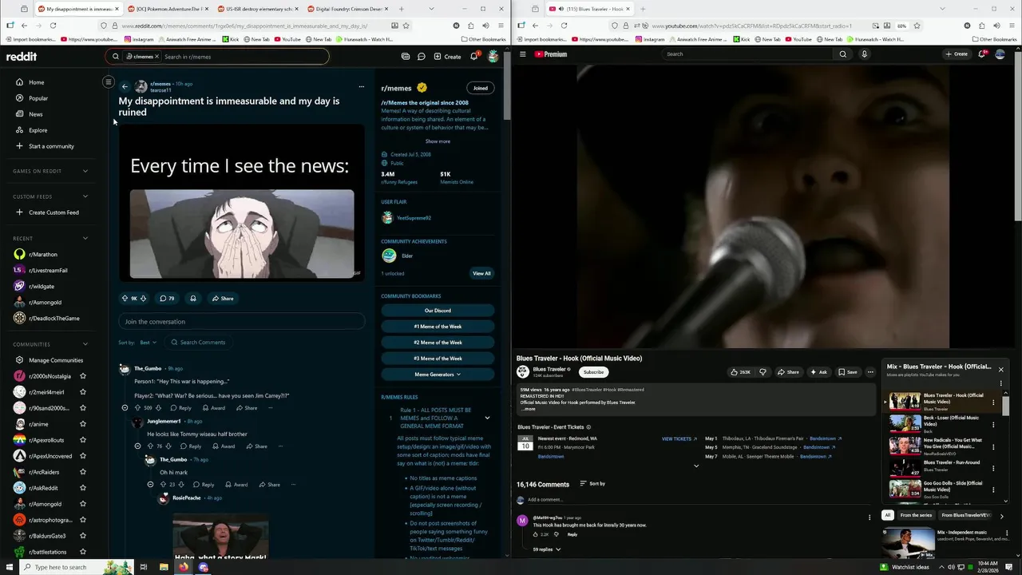Image resolution: width=1022 pixels, height=575 pixels.
Task: Click the YouTube search input
Action: (747, 54)
